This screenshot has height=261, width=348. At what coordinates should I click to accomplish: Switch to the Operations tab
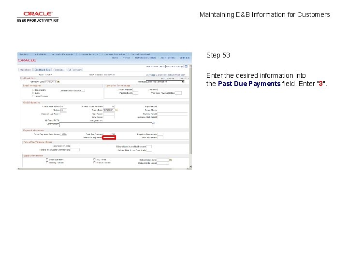[x=26, y=70]
